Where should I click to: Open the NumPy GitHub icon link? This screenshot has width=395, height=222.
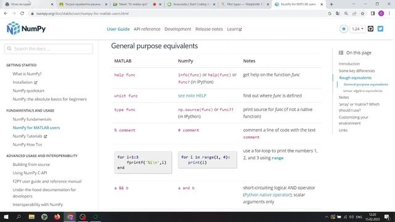point(370,29)
